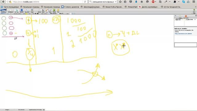197x111 pixels.
Task: Click the yellow drawing color swatch
Action: (26, 14)
